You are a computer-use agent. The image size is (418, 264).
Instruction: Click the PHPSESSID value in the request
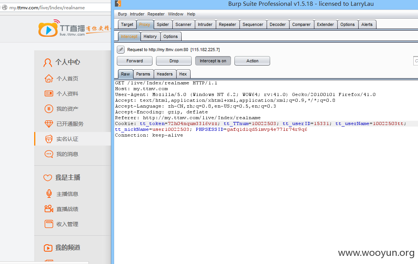pos(267,129)
